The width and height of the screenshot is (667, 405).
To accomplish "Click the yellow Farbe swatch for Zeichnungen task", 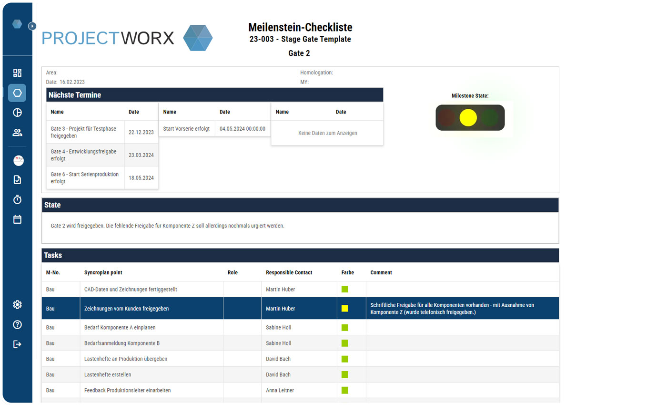I will tap(345, 308).
